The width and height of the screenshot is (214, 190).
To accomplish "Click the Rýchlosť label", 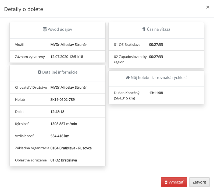I will click(22, 124).
